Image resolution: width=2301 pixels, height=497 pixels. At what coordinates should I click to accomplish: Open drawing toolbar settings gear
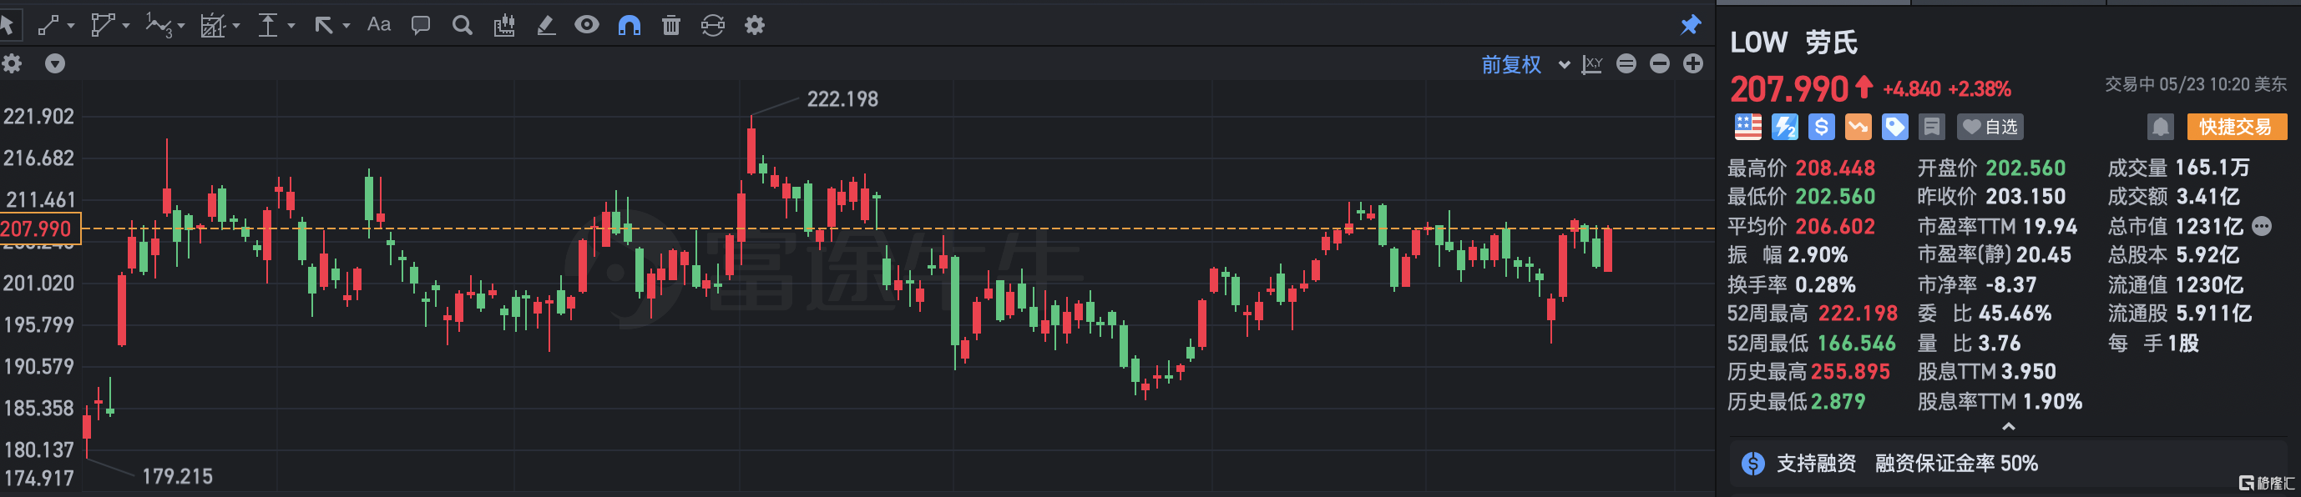point(755,25)
